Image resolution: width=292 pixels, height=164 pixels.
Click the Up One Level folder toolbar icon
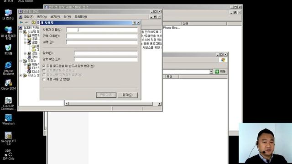click(33, 22)
